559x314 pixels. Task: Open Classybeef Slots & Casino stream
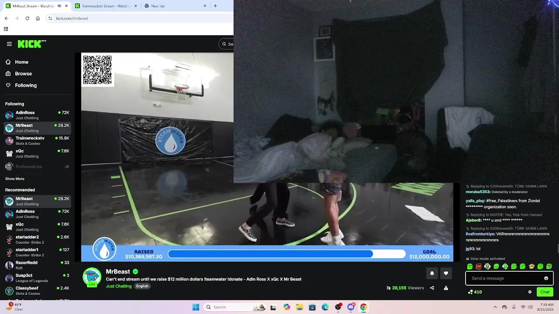pyautogui.click(x=37, y=290)
